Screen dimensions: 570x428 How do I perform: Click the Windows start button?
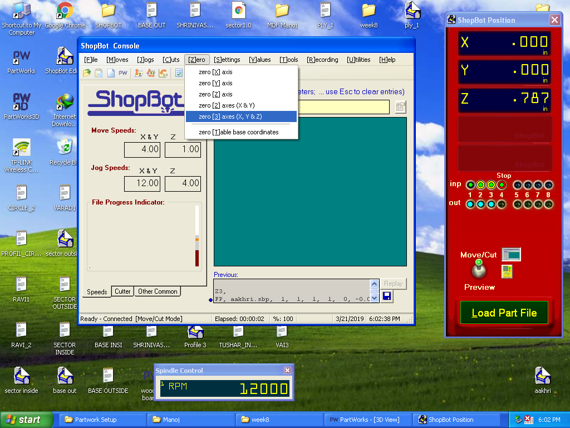click(26, 420)
